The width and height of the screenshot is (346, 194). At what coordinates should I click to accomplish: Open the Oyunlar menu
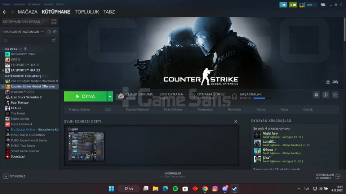pyautogui.click(x=48, y=4)
